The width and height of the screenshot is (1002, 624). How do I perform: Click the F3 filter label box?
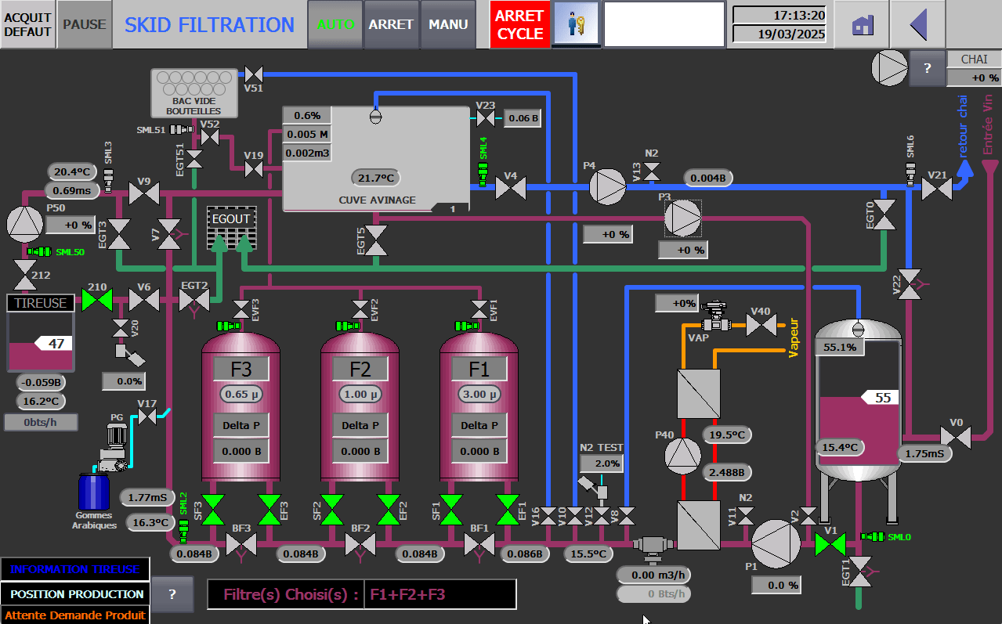point(241,368)
